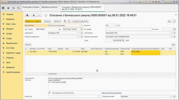Expand the Одержувач dropdown arrow
Screen dimensions: 179x100
(x=79, y=33)
